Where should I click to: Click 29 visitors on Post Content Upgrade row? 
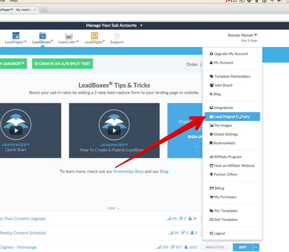click(x=193, y=219)
